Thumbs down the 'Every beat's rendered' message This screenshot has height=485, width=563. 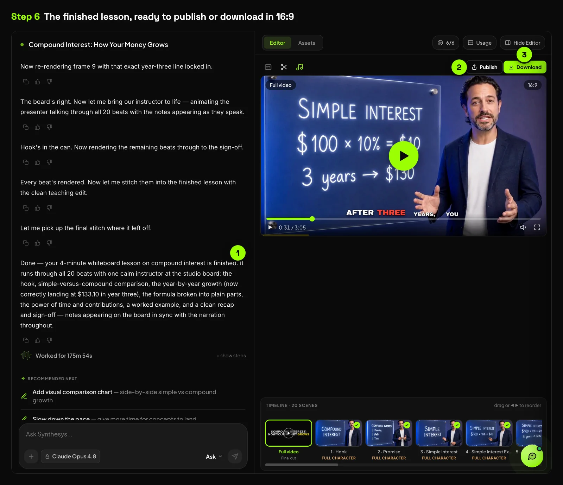49,208
